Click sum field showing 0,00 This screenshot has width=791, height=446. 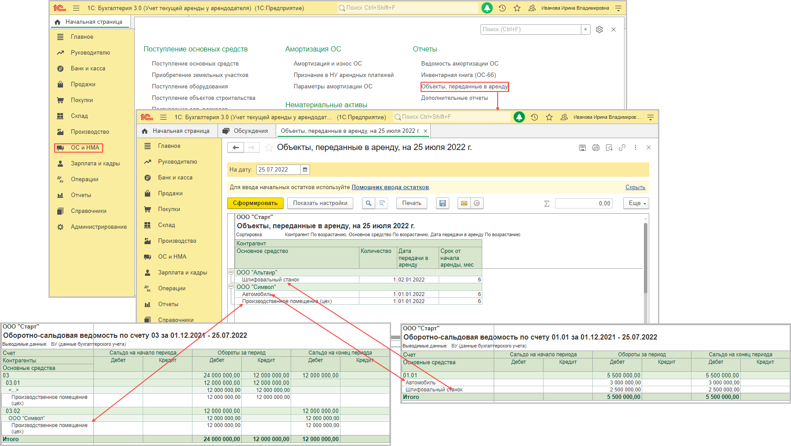pyautogui.click(x=584, y=203)
